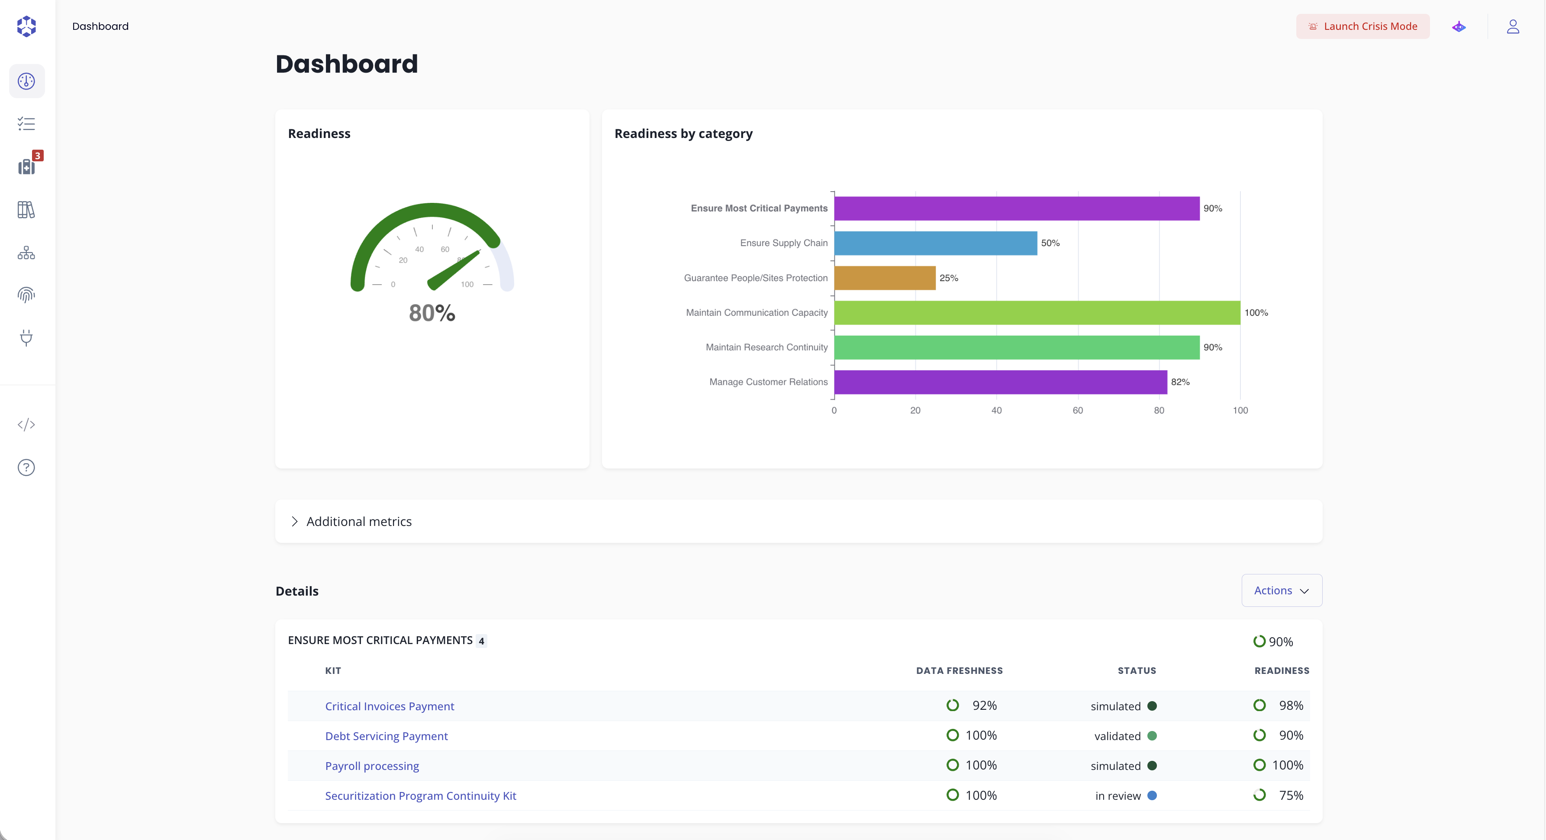Open the Securitization Program Continuity Kit
This screenshot has width=1546, height=840.
click(x=420, y=796)
